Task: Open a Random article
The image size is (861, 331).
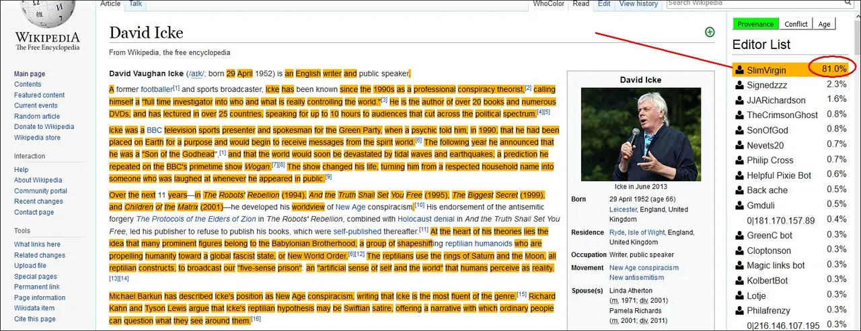Action: (37, 116)
